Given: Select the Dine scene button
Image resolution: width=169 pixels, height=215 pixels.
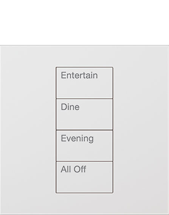Looking at the screenshot, I should (x=84, y=114).
